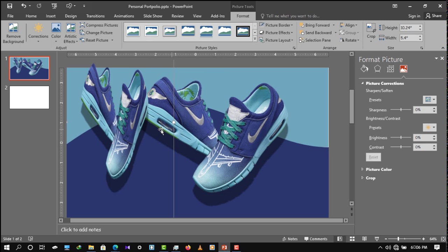Viewport: 448px width, 252px height.
Task: Open the Corrections gallery
Action: coord(38,34)
